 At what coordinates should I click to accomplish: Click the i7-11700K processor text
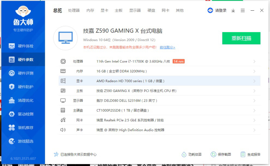point(133,61)
